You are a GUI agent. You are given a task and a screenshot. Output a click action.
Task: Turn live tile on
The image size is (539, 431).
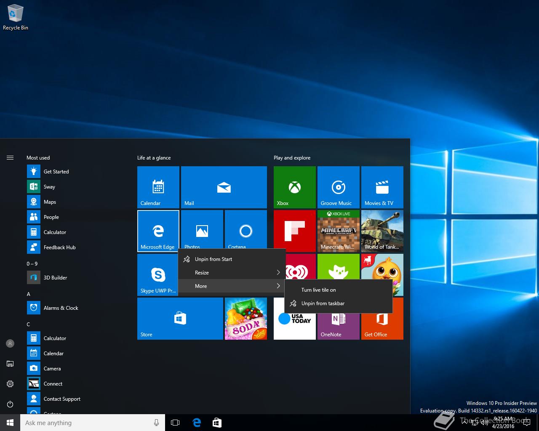(319, 290)
